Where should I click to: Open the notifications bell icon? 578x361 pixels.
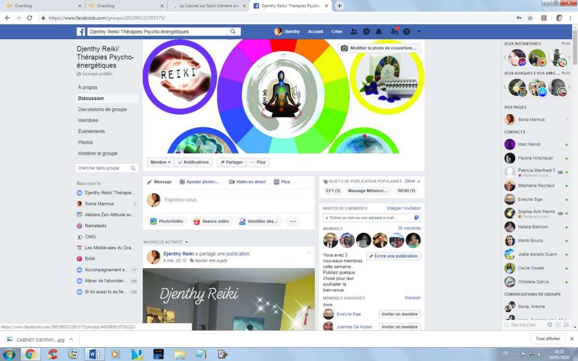click(379, 32)
